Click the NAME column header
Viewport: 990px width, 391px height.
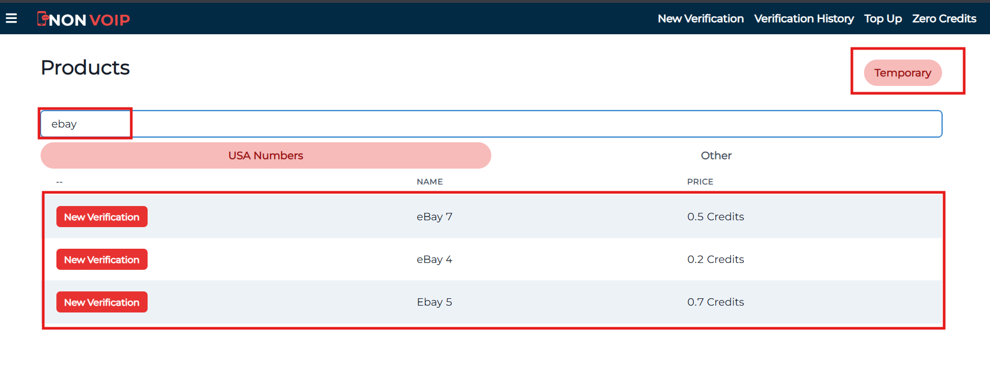(430, 182)
